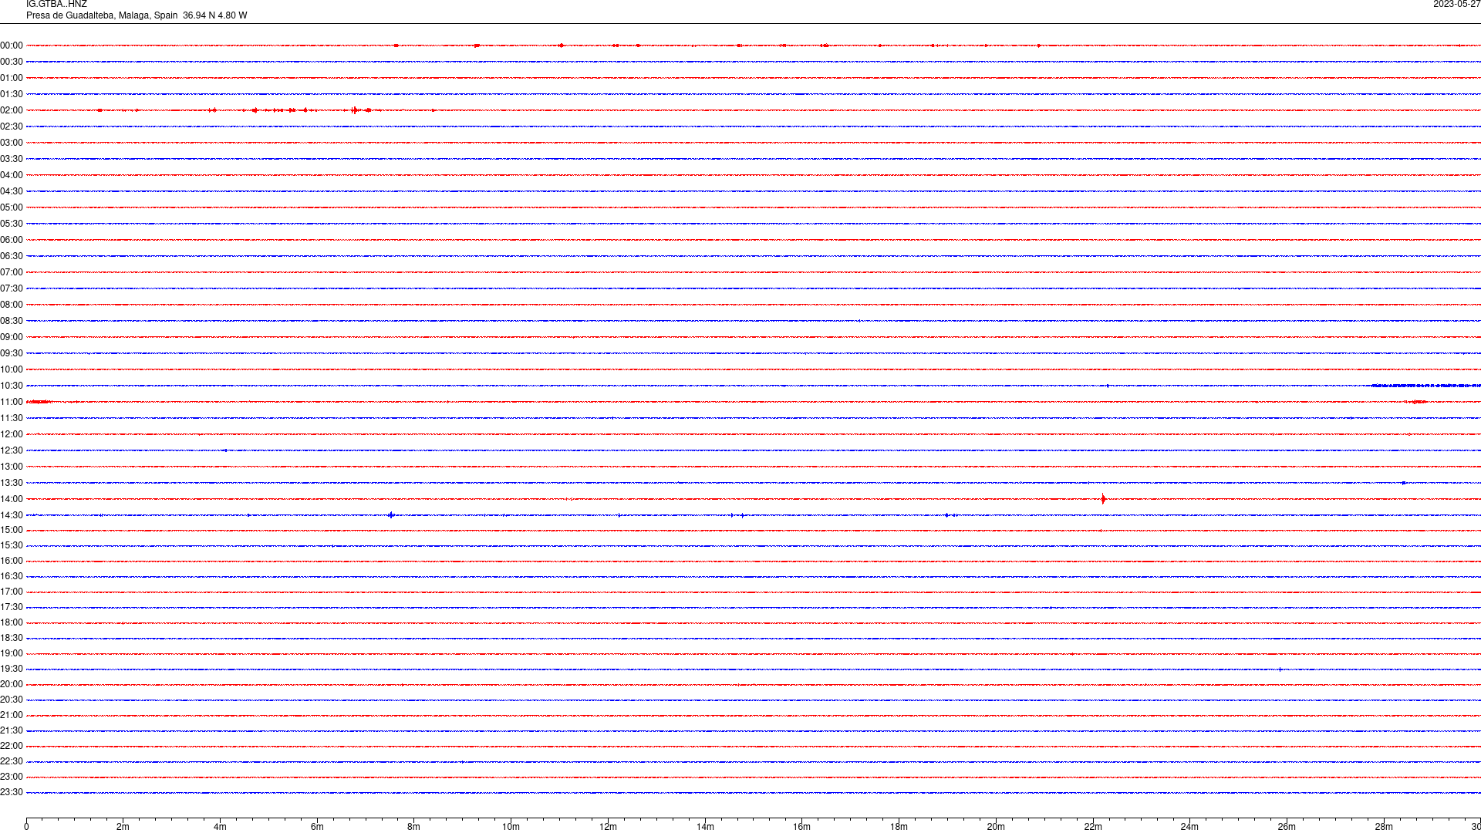Click the 01:00 row time label
This screenshot has width=1481, height=833.
(12, 78)
